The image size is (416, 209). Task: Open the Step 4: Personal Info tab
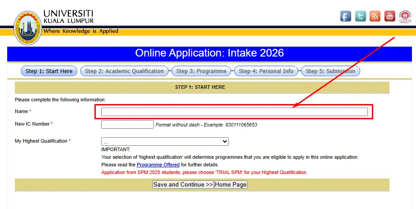[x=266, y=71]
